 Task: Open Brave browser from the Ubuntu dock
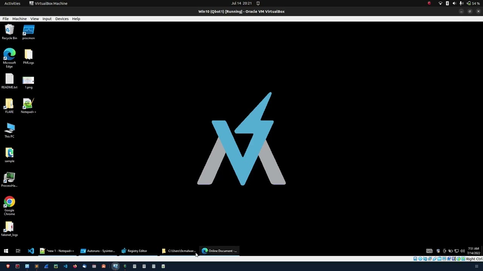[x=8, y=266]
